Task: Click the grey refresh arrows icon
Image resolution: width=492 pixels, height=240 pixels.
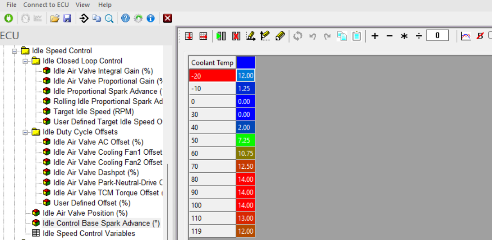Action: [298, 36]
